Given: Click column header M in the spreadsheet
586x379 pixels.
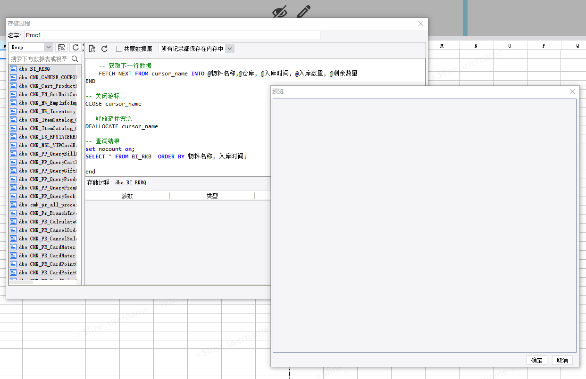Looking at the screenshot, I should click(442, 46).
